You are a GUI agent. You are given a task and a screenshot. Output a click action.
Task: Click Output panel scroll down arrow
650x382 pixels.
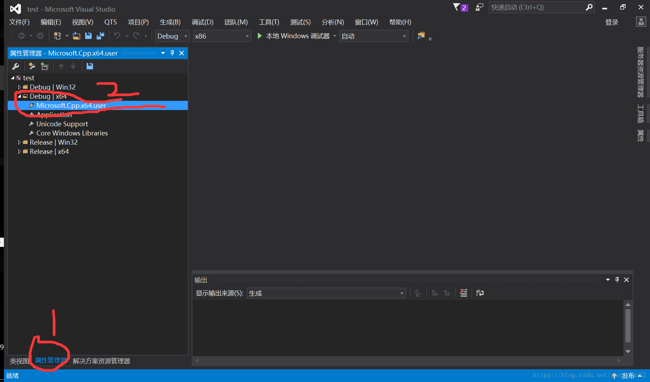pos(628,352)
